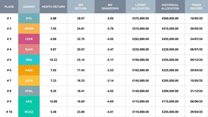Open the HAJN darwin entry
Viewport: 208px width, 117px height.
pos(29,70)
